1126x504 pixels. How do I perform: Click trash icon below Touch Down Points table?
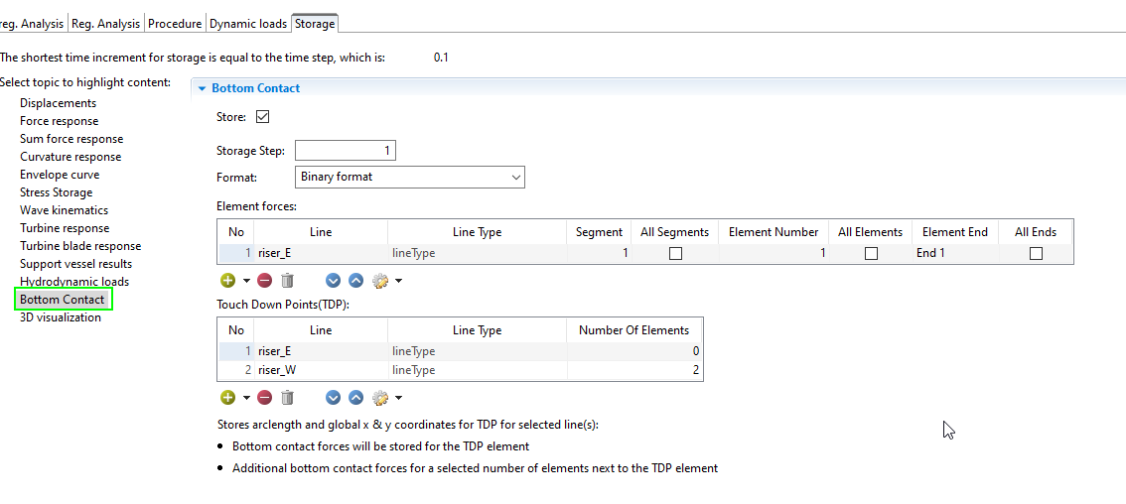tap(287, 398)
